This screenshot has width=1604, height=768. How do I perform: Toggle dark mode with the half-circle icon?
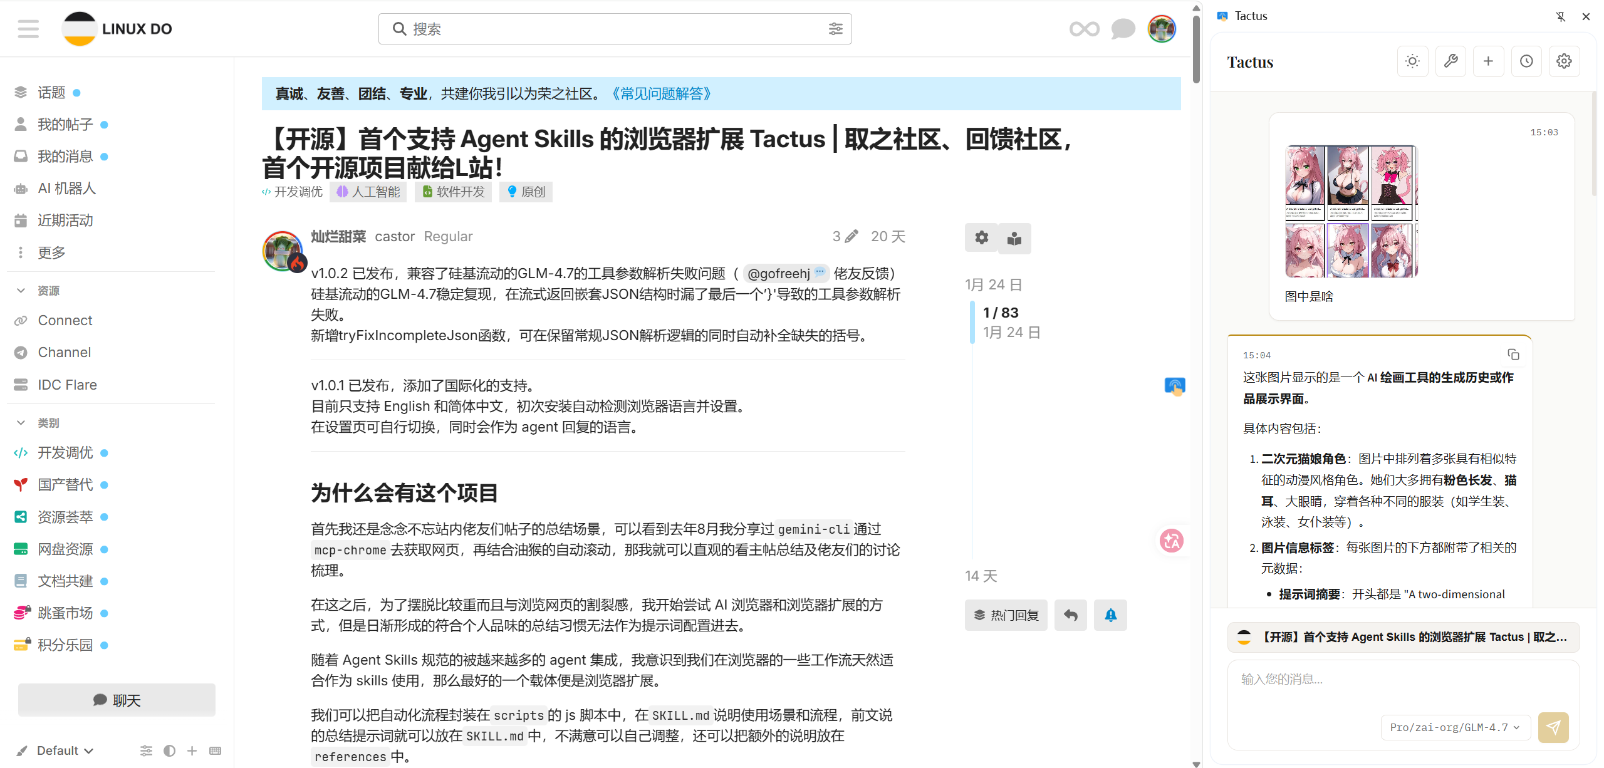coord(169,750)
